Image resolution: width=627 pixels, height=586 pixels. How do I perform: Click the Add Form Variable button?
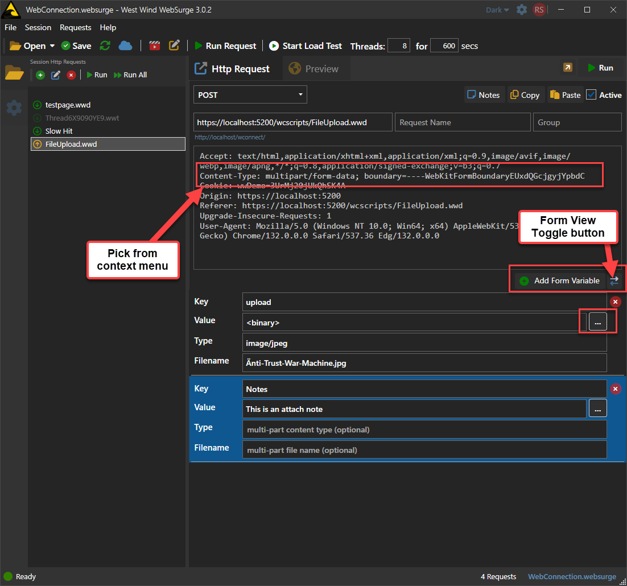point(560,280)
